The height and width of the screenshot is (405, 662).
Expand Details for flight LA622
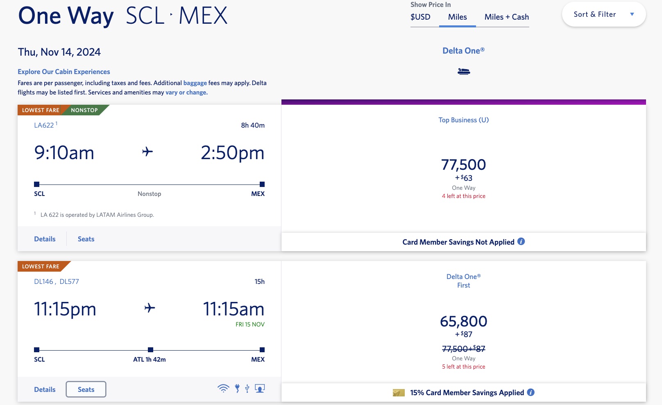click(45, 239)
